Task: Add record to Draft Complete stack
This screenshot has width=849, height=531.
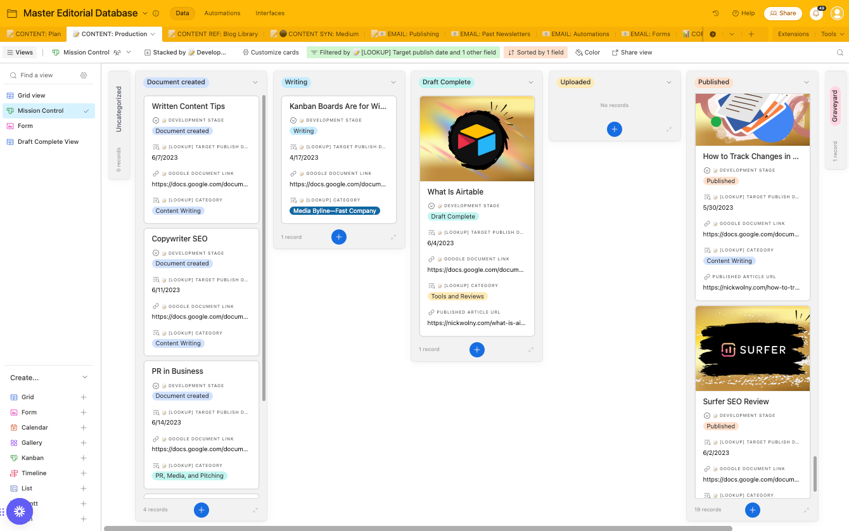Action: tap(477, 349)
